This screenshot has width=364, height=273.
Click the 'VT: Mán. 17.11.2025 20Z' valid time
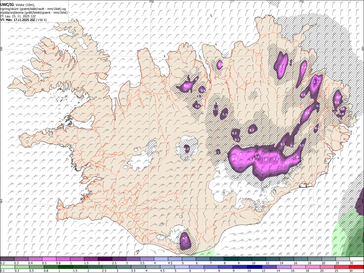pos(18,20)
